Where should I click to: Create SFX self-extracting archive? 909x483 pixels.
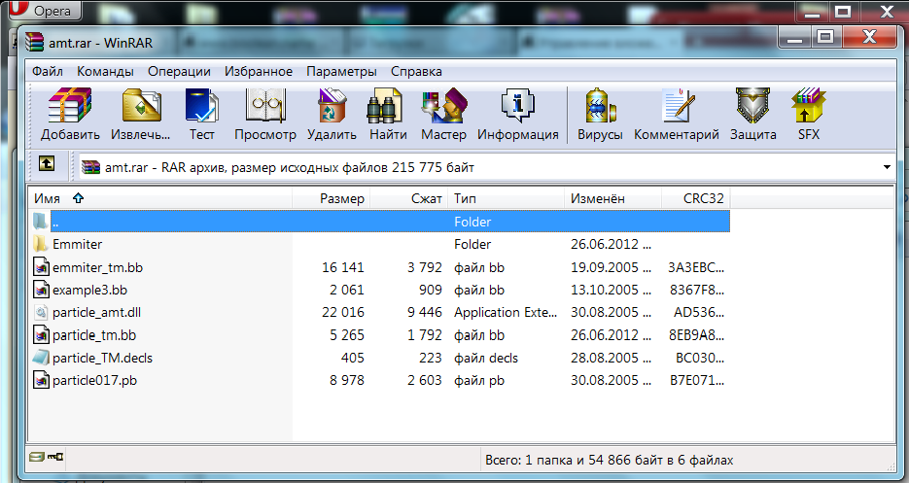809,115
